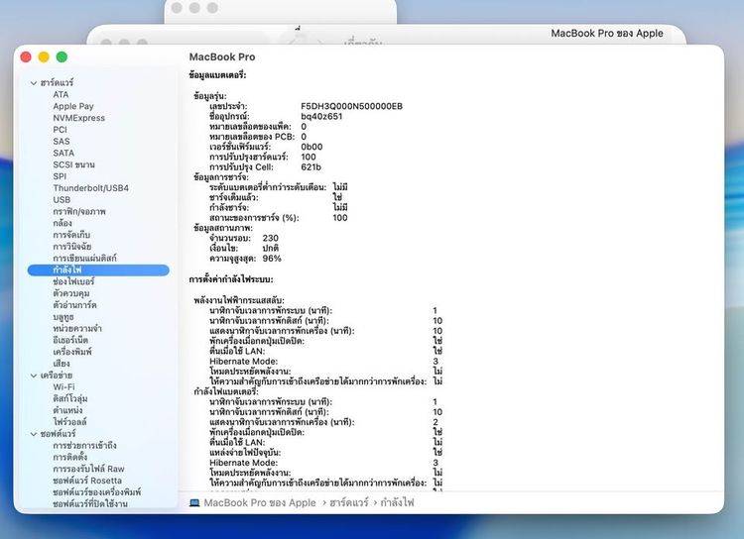Click background window title MacBook Pro ของ Apple
The height and width of the screenshot is (539, 744).
coord(607,33)
